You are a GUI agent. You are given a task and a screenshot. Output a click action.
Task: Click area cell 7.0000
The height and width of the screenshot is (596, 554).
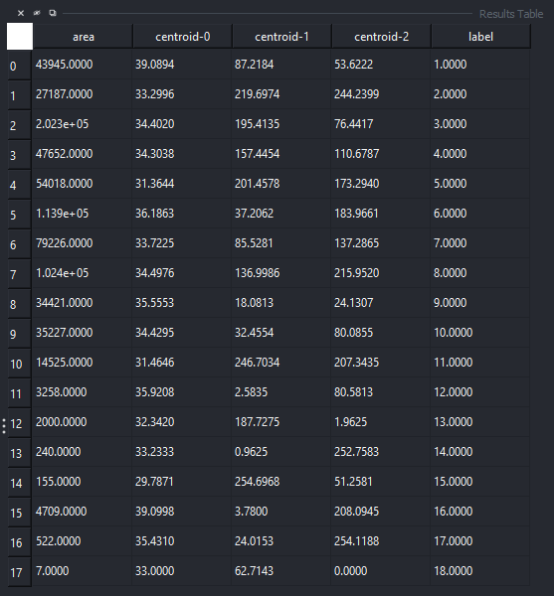tap(83, 571)
